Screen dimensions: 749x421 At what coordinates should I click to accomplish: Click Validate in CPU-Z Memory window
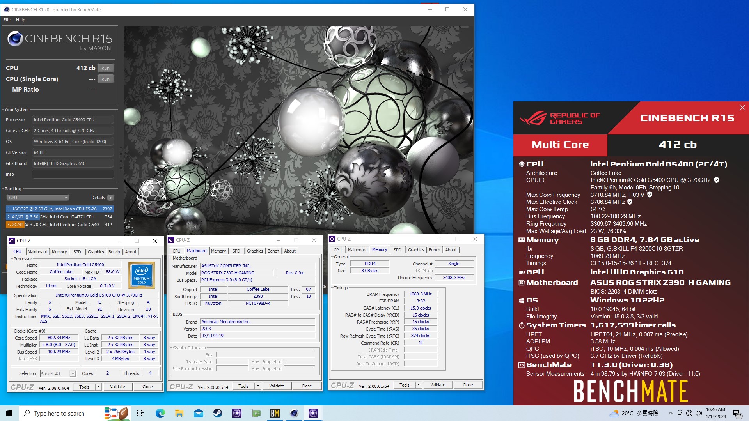tap(437, 385)
